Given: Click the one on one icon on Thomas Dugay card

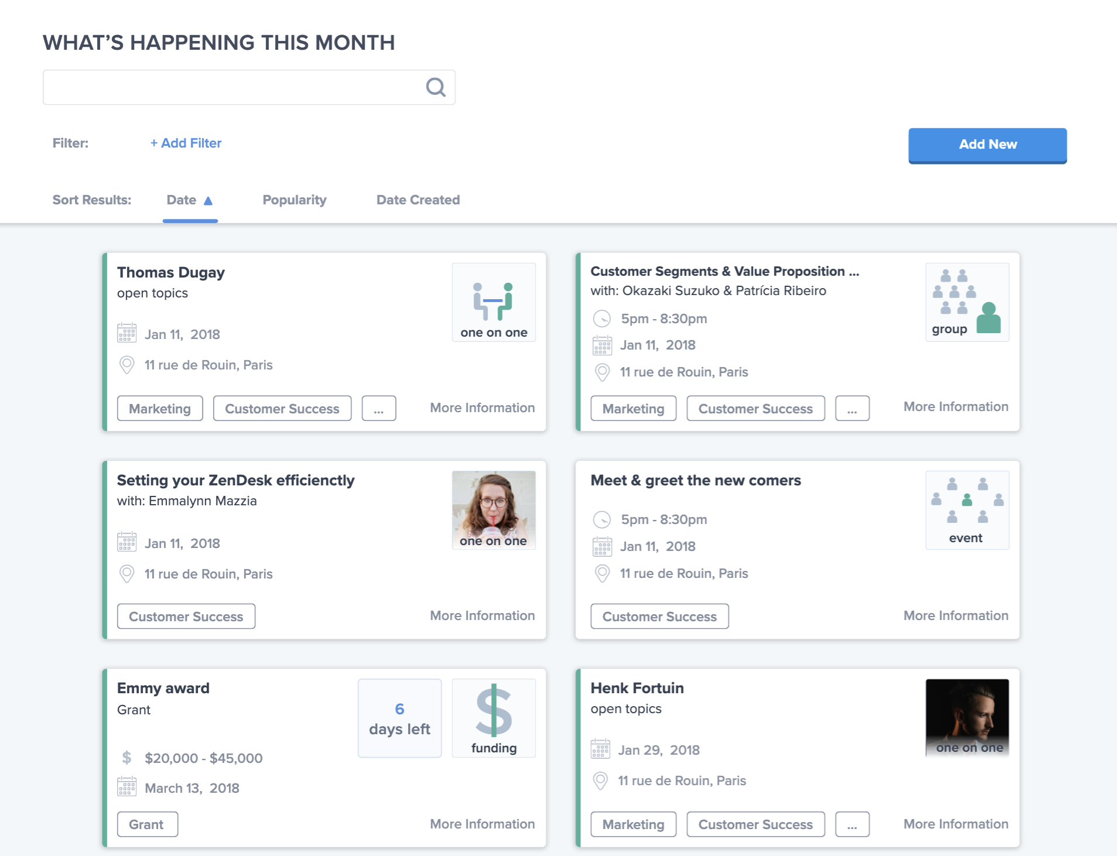Looking at the screenshot, I should coord(494,302).
